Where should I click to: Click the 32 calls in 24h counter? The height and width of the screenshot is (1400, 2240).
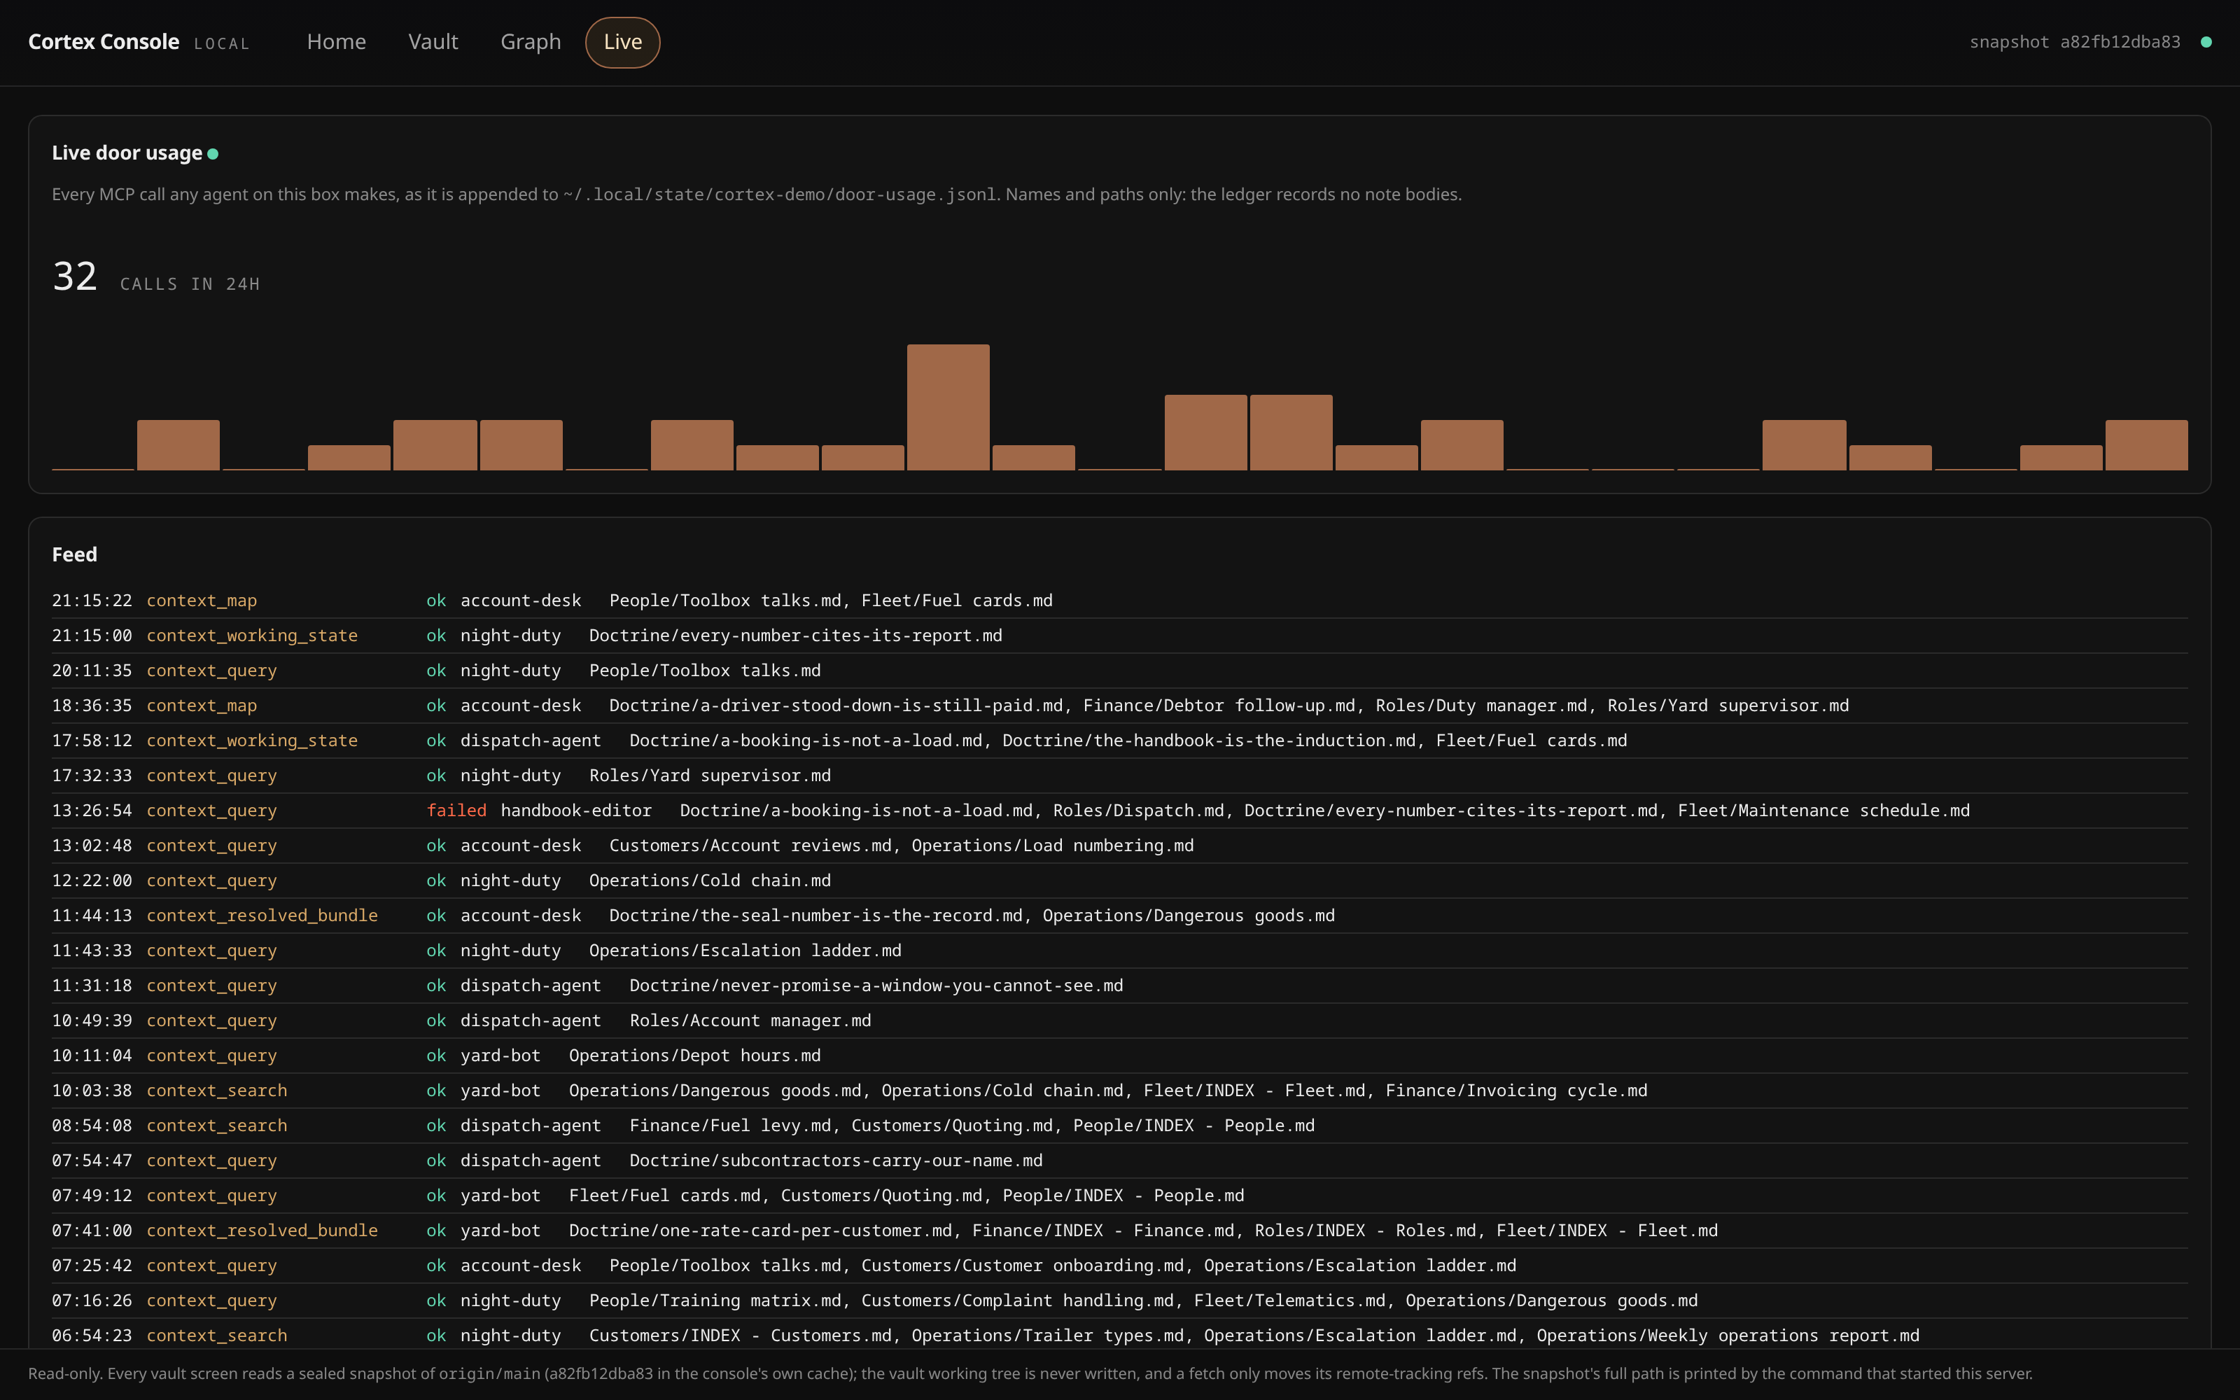(155, 277)
